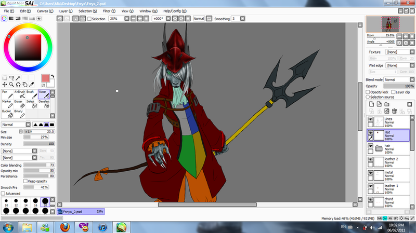Create a new linework layer
Screen dimensions: 416x233
pos(379,104)
